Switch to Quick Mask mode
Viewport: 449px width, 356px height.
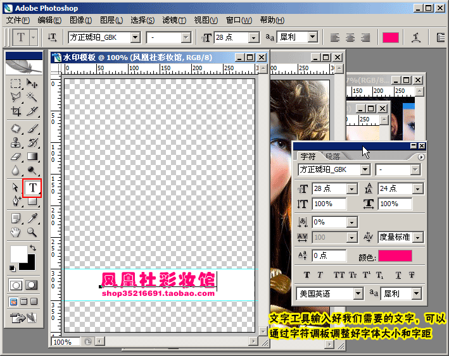[x=32, y=285]
